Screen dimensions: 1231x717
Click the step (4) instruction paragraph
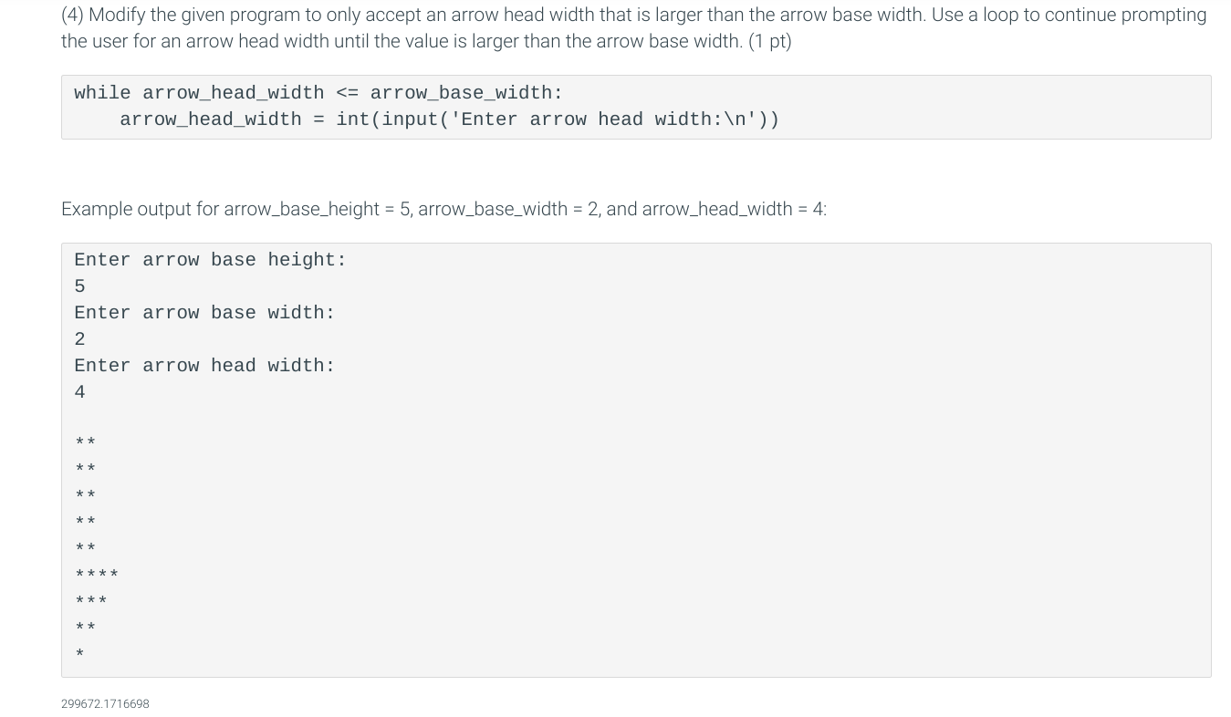click(634, 28)
